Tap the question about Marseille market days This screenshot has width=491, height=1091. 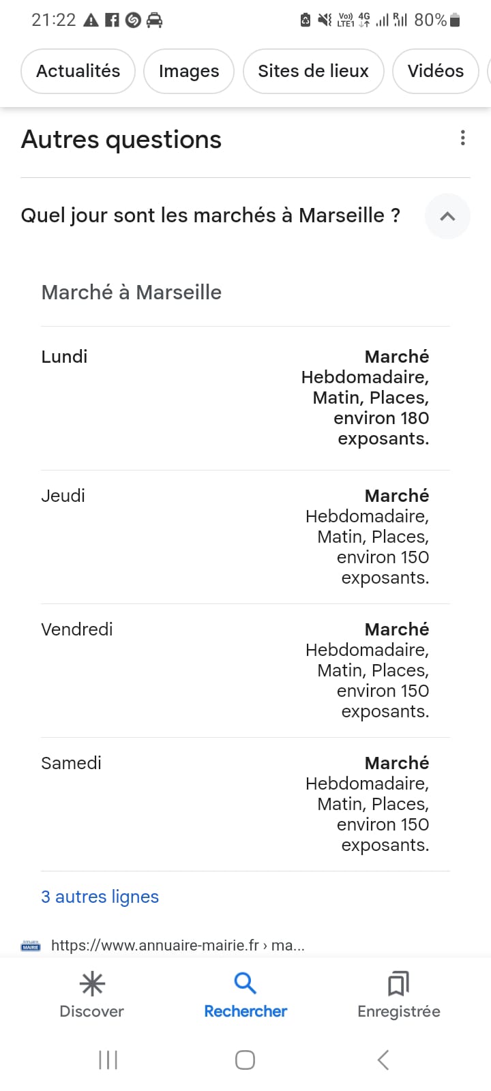(210, 215)
